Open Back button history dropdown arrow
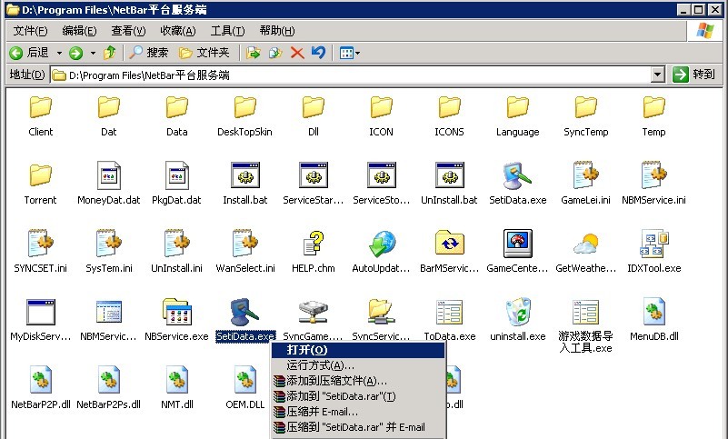The height and width of the screenshot is (439, 728). (x=59, y=53)
